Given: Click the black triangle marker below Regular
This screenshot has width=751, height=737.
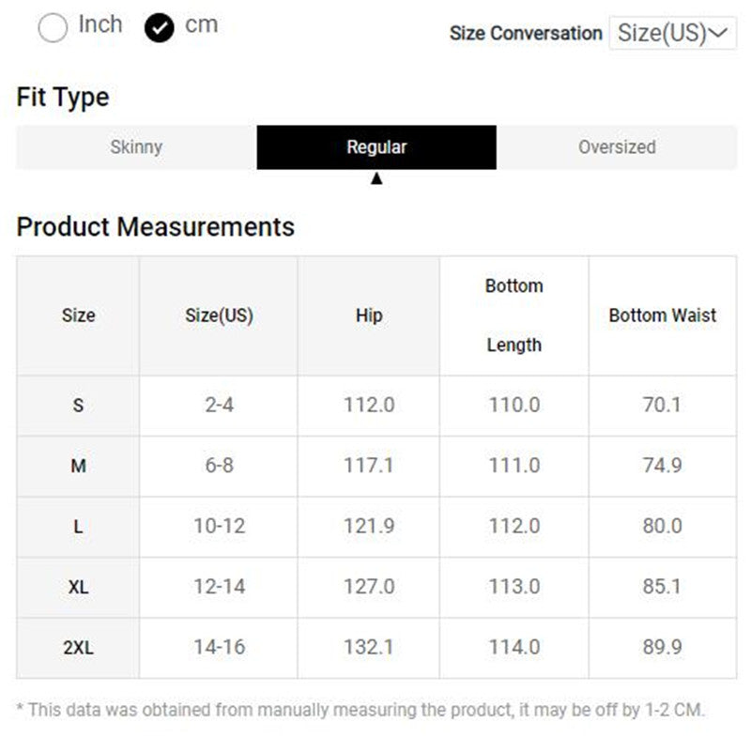Looking at the screenshot, I should 376,178.
